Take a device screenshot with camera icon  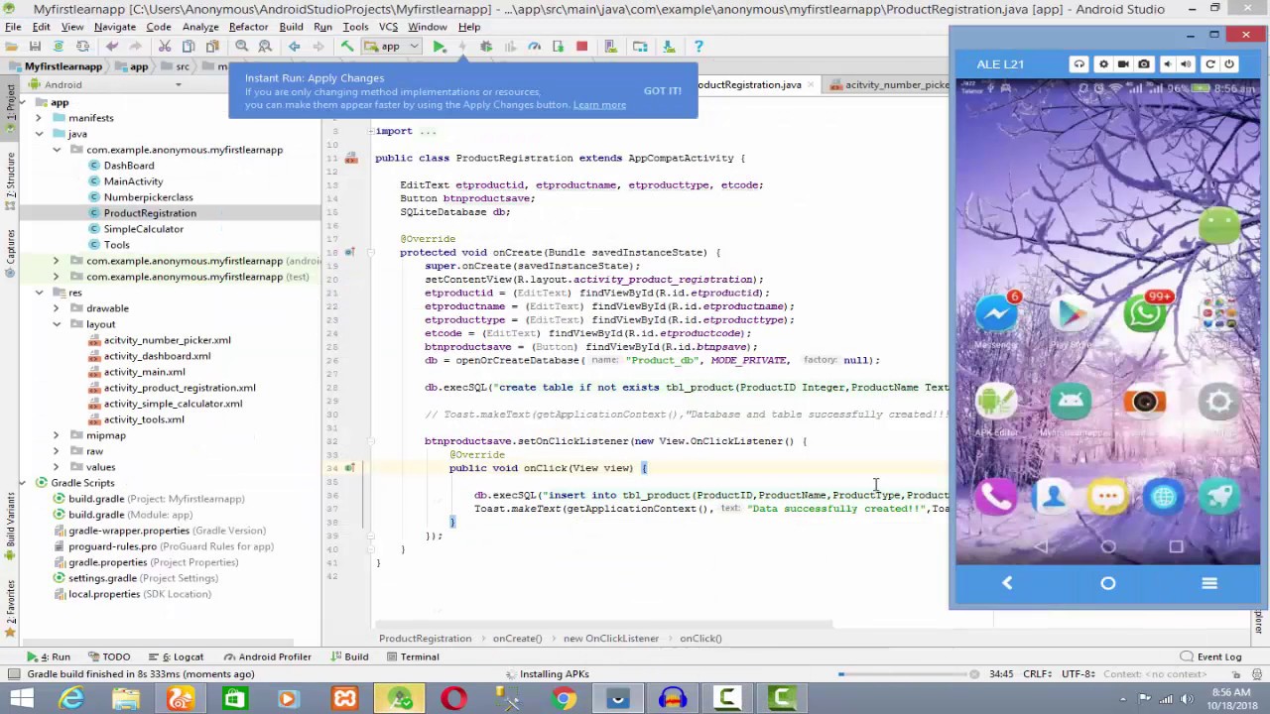pyautogui.click(x=1144, y=64)
